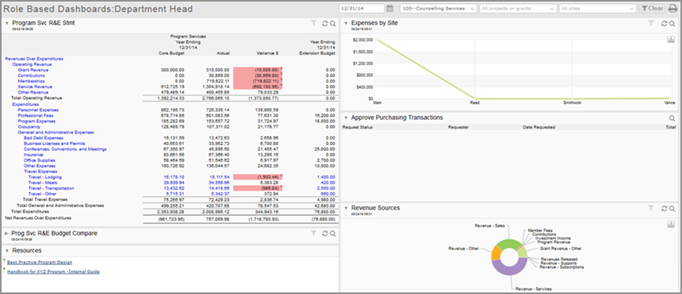Expand the Prog Svc R&E Budget Compare panel
The image size is (682, 294).
tap(6, 233)
